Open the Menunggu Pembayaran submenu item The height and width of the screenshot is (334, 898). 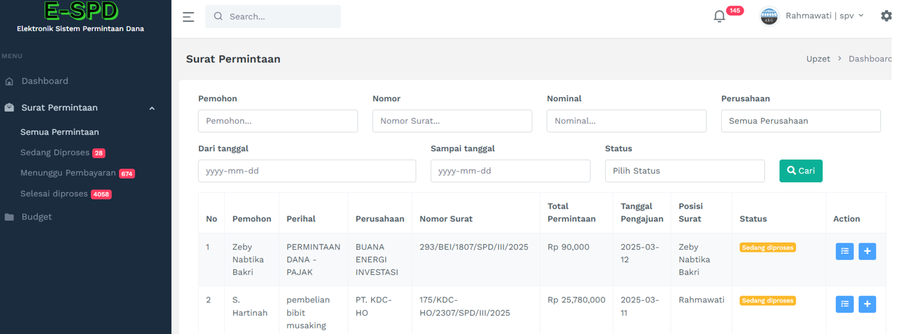point(68,173)
